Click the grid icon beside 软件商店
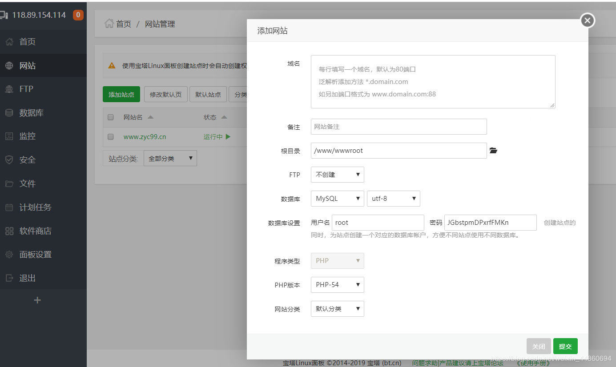The image size is (616, 367). [x=9, y=231]
